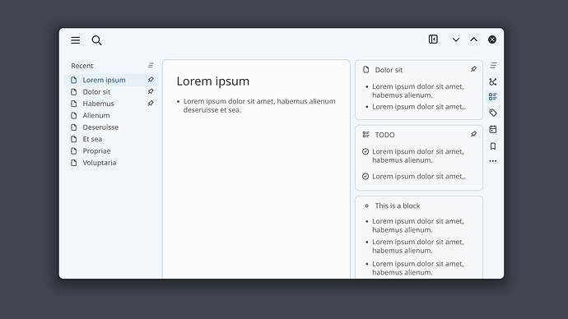Toggle pin on the TODO card
Viewport: 568px width, 319px height.
pyautogui.click(x=474, y=134)
